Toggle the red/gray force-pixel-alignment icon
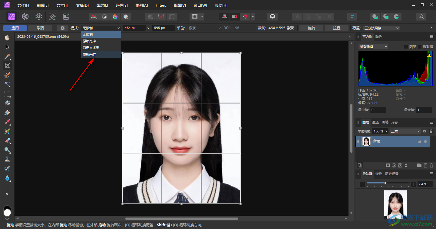Screen dimensions: 436x229 click(235, 17)
